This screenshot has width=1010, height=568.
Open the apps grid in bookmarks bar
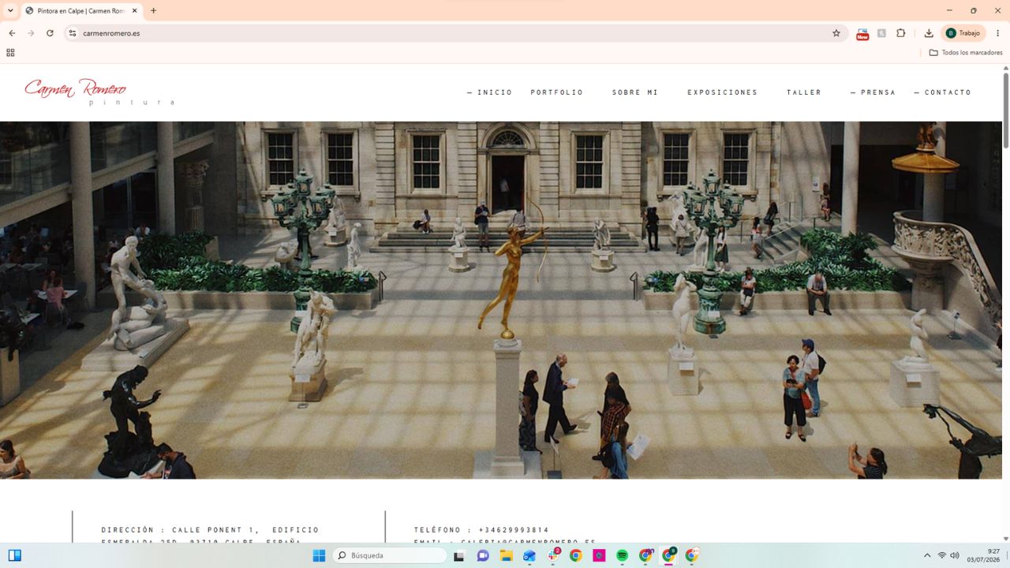[x=10, y=53]
